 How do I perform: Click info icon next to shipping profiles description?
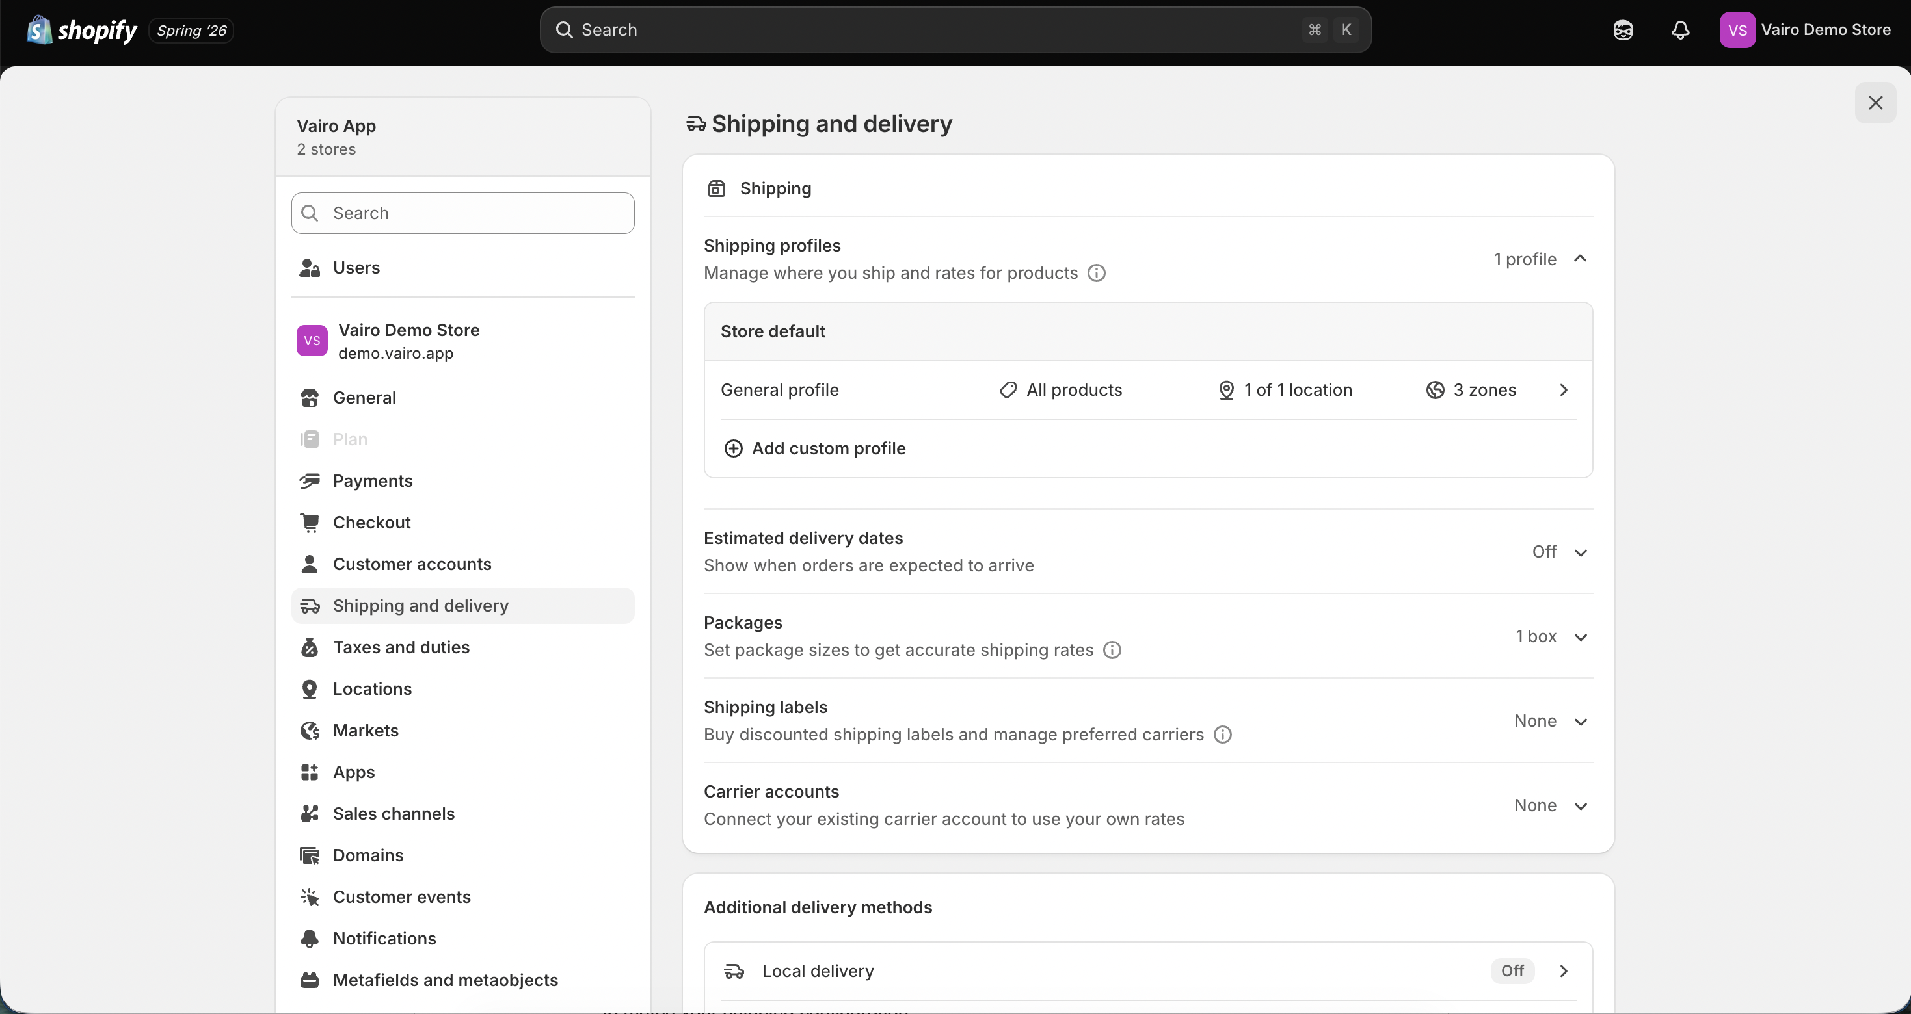coord(1097,274)
